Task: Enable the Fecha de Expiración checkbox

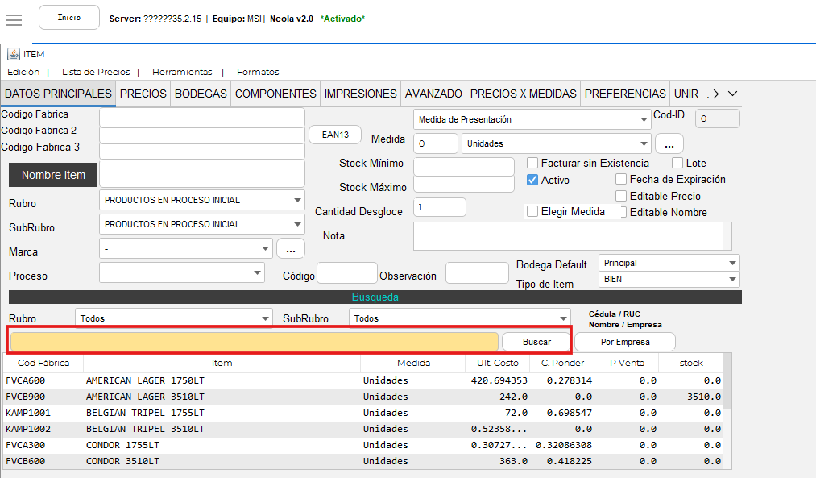Action: point(621,180)
